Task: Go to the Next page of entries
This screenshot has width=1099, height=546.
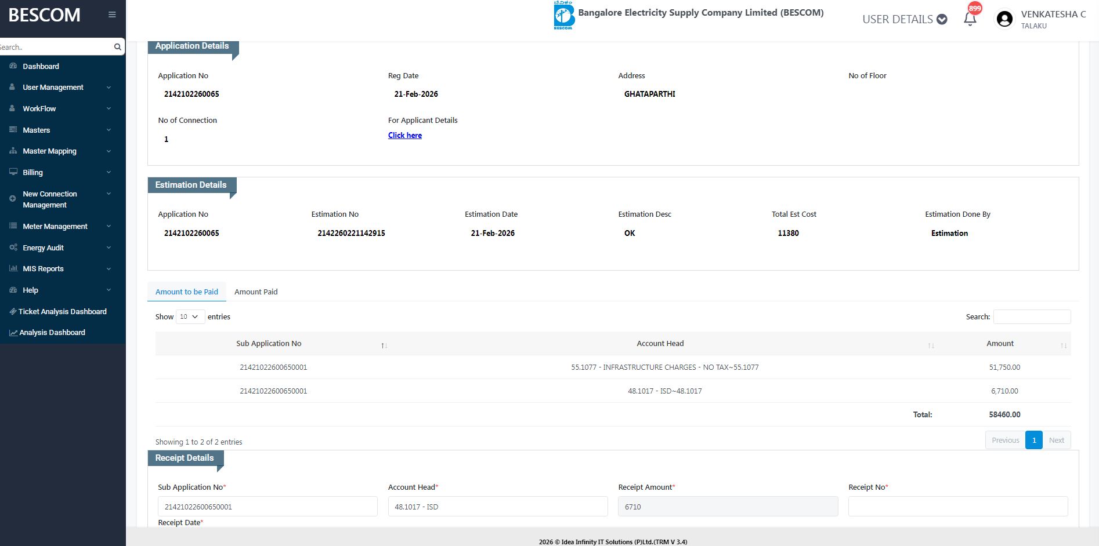Action: point(1056,440)
